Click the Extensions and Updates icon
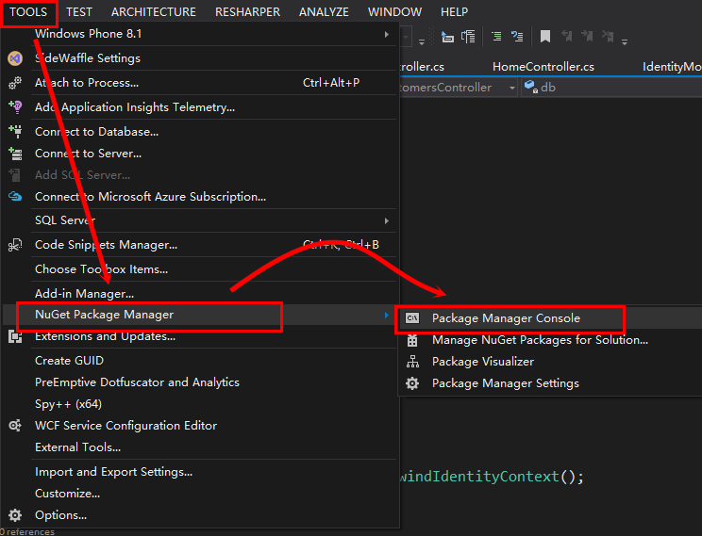Viewport: 702px width, 536px height. point(15,336)
